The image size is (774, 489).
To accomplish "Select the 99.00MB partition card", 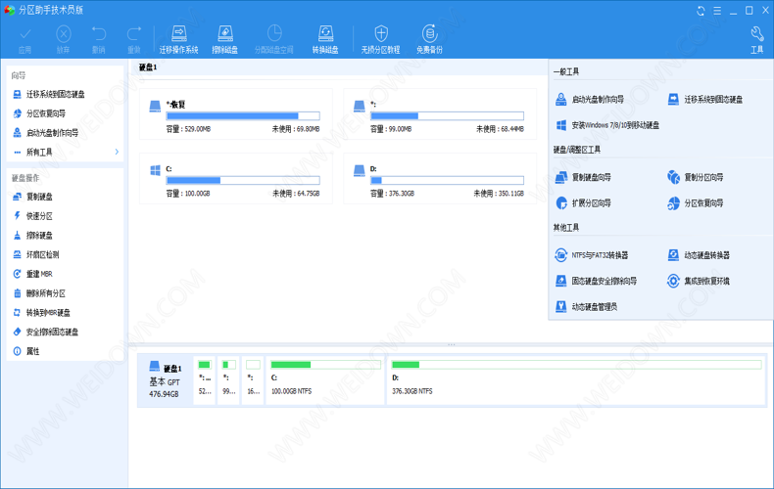I will coord(440,113).
